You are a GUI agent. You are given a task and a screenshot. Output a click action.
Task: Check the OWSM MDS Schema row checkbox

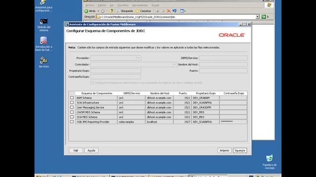(x=72, y=112)
